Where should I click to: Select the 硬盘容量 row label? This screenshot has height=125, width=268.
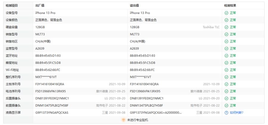[x=12, y=27]
